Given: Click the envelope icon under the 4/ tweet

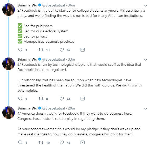Looking at the screenshot, I should (83, 142).
